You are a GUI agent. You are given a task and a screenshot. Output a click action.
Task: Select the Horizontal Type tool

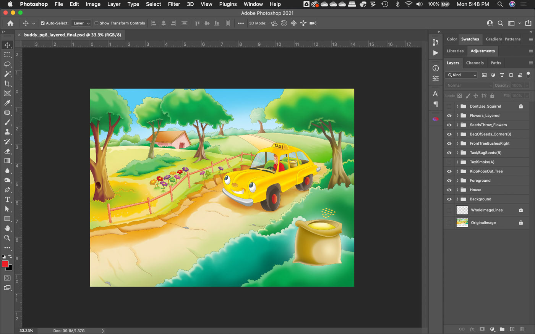tap(7, 199)
